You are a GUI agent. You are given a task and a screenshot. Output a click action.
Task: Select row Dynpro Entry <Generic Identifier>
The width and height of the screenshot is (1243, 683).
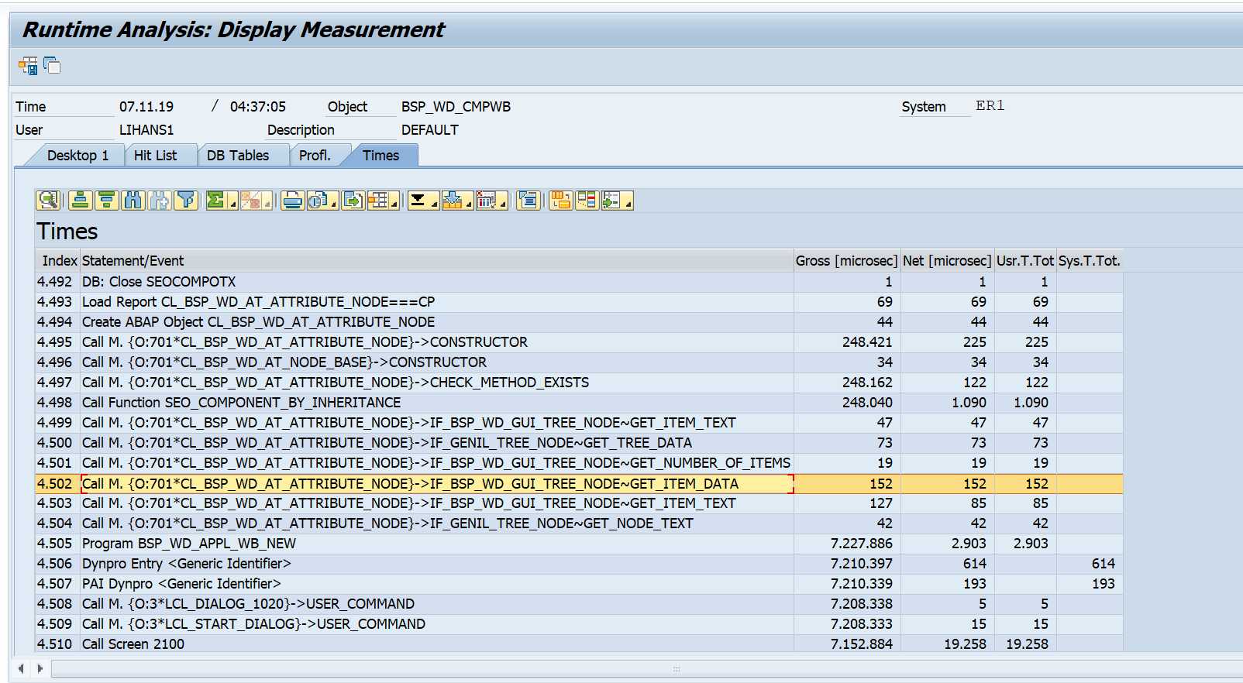(x=579, y=564)
